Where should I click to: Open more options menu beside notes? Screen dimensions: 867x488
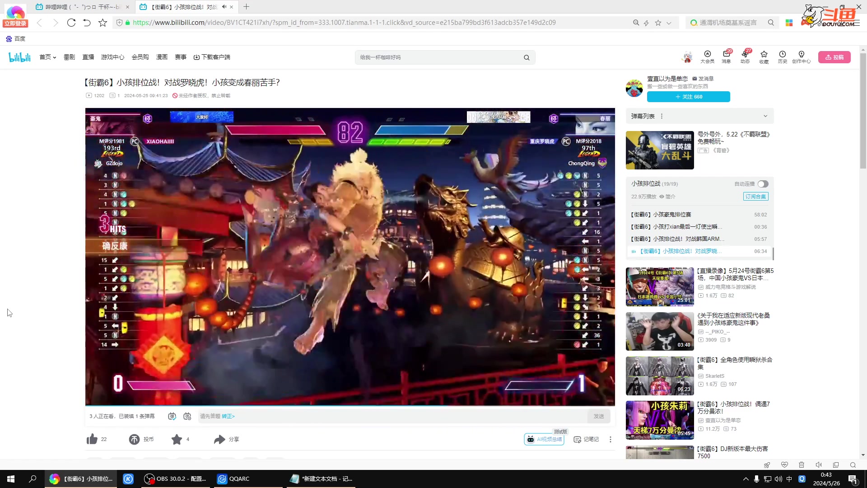click(611, 439)
